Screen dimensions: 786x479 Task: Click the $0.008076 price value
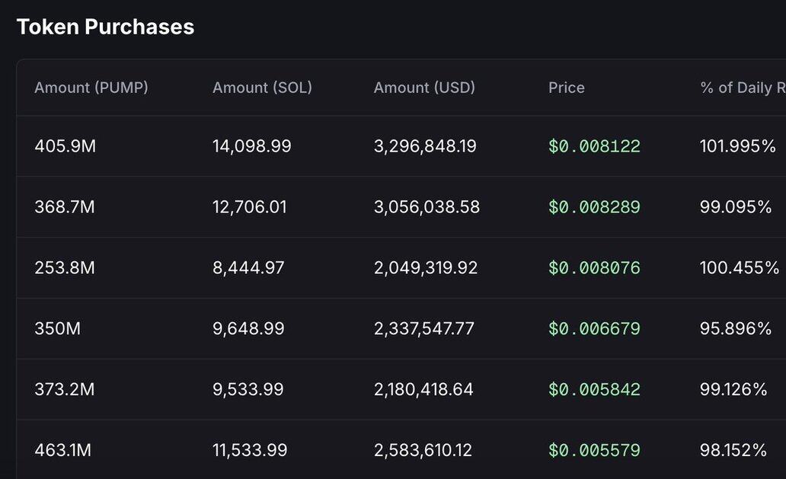594,267
